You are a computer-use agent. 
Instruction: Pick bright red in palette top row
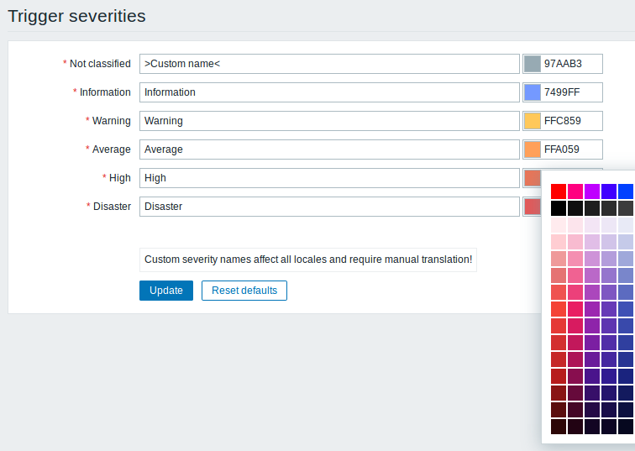tap(559, 191)
